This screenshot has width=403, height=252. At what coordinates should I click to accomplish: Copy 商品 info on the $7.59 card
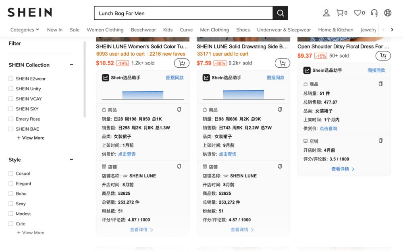[280, 110]
